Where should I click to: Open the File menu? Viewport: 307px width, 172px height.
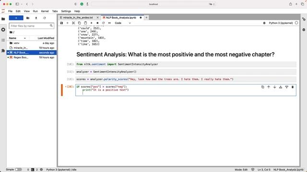[x=10, y=11]
